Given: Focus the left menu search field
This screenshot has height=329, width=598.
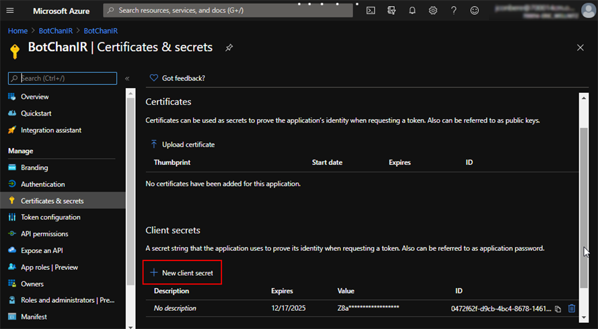Looking at the screenshot, I should 63,78.
